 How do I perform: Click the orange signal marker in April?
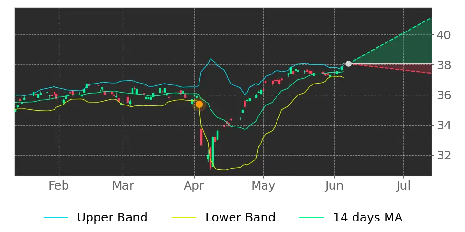point(199,104)
